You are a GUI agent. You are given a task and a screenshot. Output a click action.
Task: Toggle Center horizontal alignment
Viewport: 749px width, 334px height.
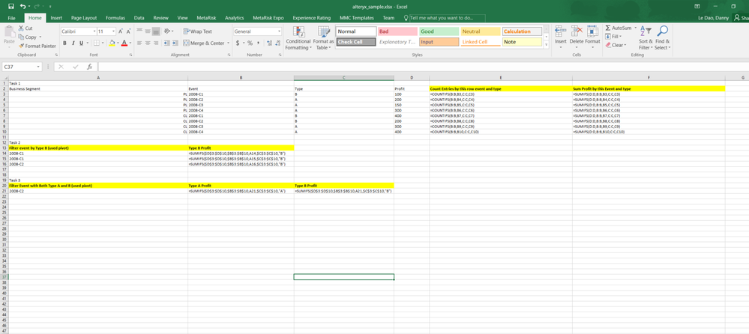148,43
